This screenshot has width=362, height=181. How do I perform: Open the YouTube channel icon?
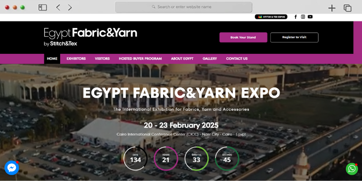(310, 17)
